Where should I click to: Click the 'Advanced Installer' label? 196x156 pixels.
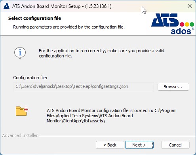[x=20, y=135]
